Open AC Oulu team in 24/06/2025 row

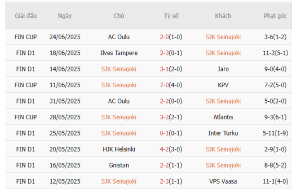coord(119,37)
